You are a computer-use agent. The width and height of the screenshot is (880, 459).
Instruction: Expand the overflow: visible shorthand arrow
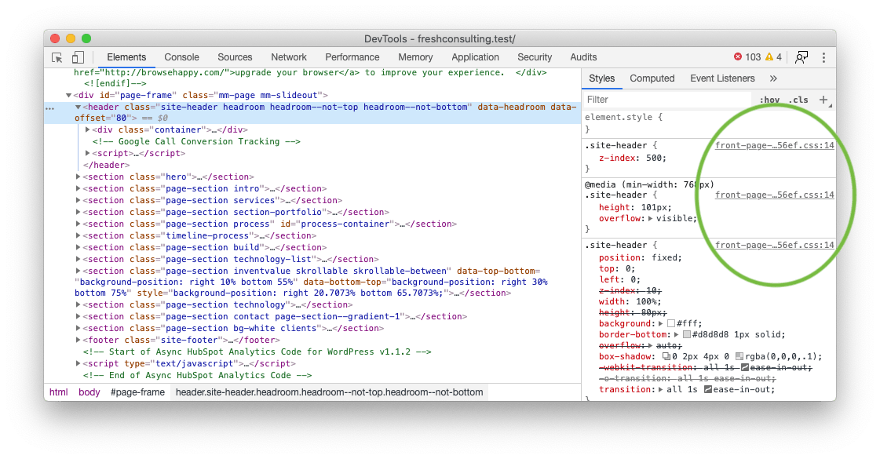coord(651,219)
